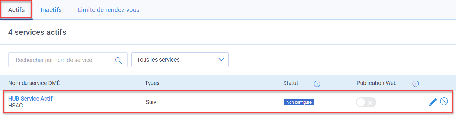Click the magnifying glass search icon
Image resolution: width=456 pixels, height=116 pixels.
[x=118, y=60]
